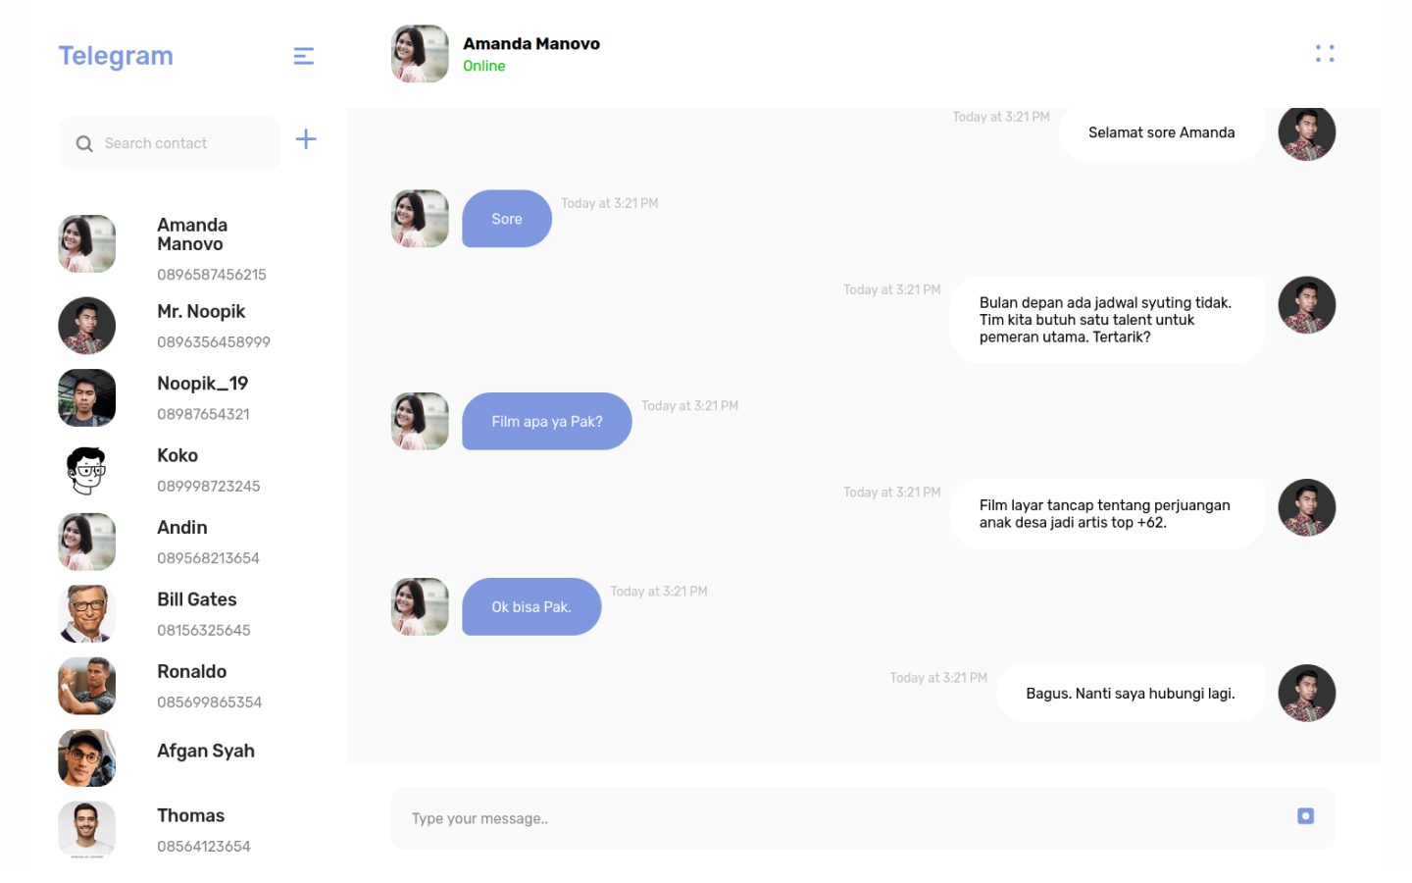Open the Ronaldo conversation
The image size is (1412, 883).
pos(191,685)
